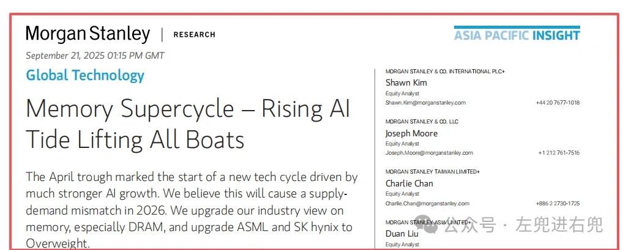Click the Morgan Stanley logo
Screen dimensions: 623x250
[88, 34]
